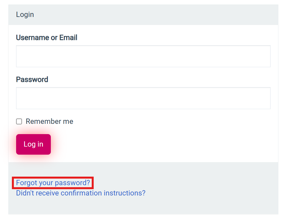The image size is (290, 221).
Task: Click the Remember me label text
Action: [49, 121]
